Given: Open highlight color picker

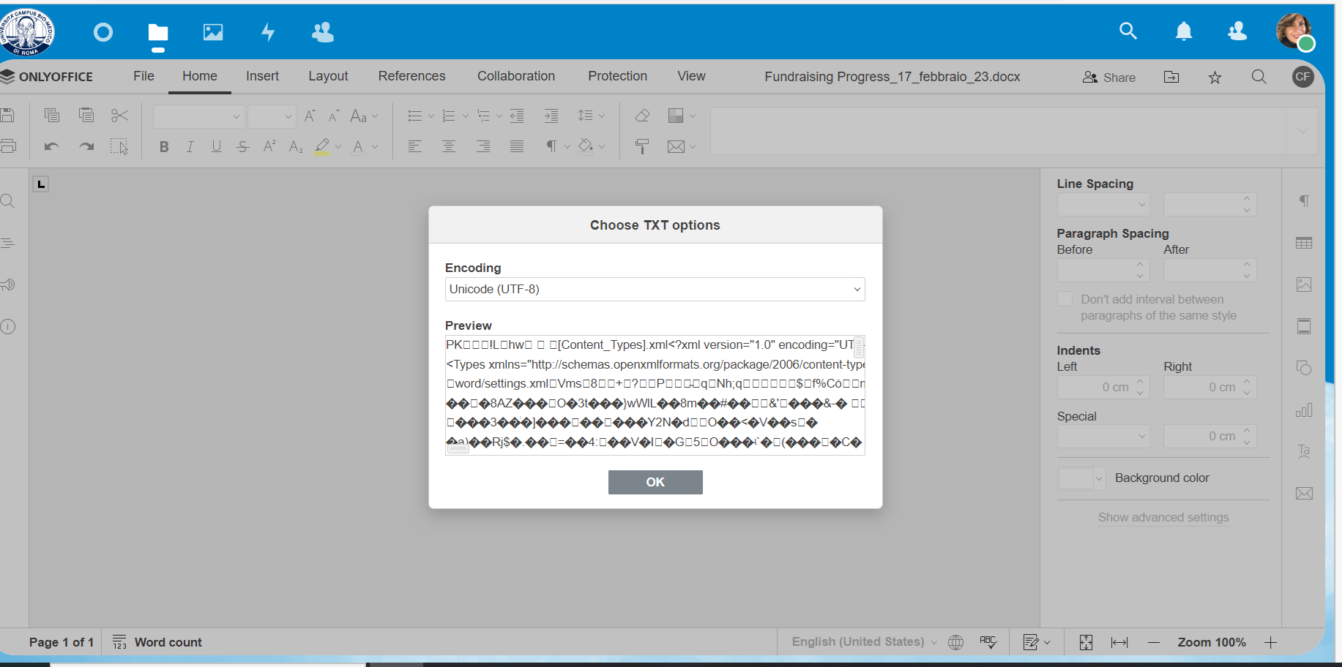Looking at the screenshot, I should point(338,147).
